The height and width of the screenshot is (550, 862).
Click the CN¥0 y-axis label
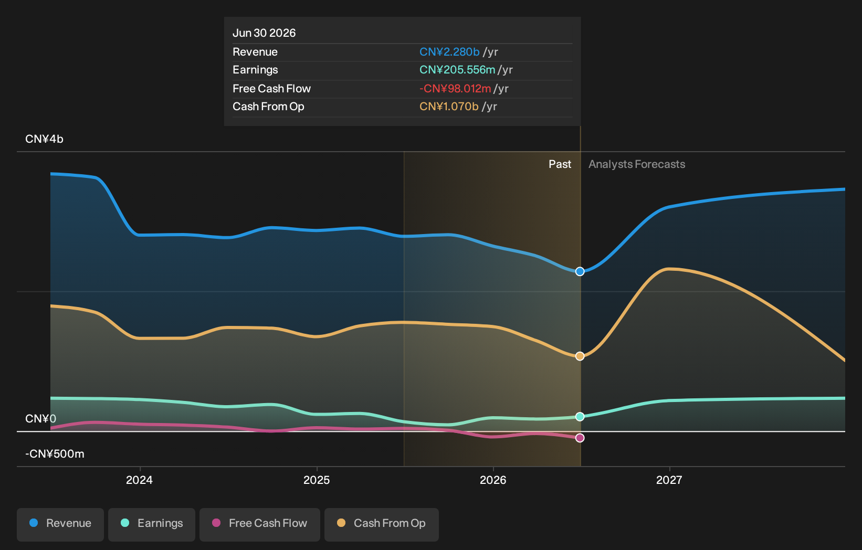tap(40, 419)
